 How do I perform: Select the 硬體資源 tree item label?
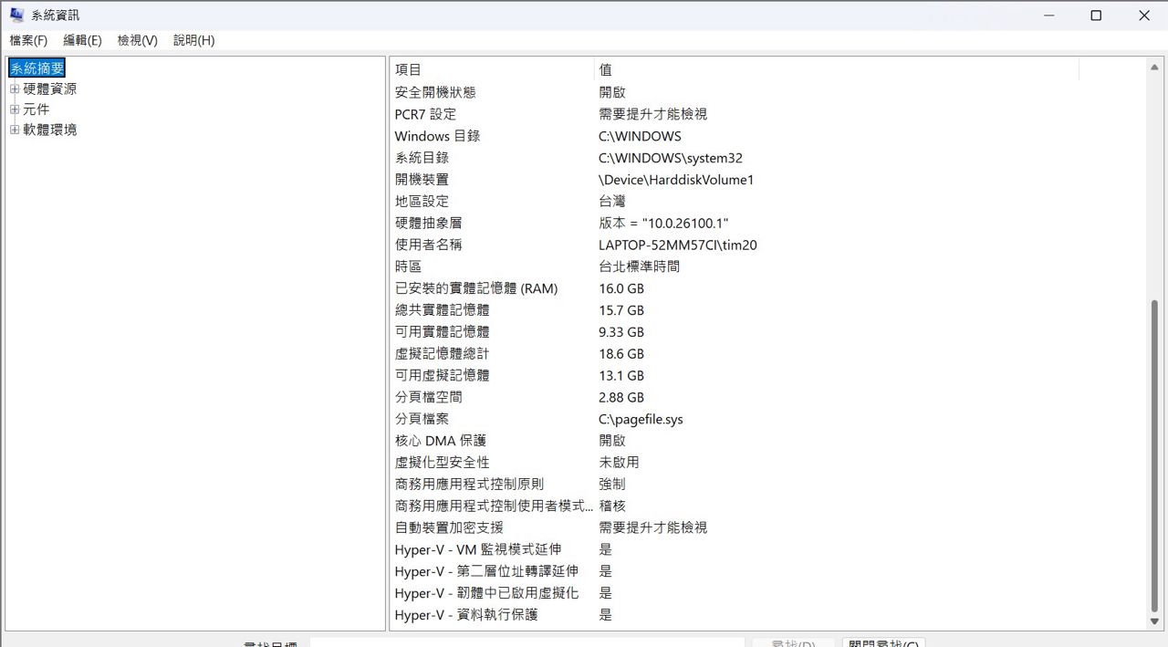click(49, 89)
